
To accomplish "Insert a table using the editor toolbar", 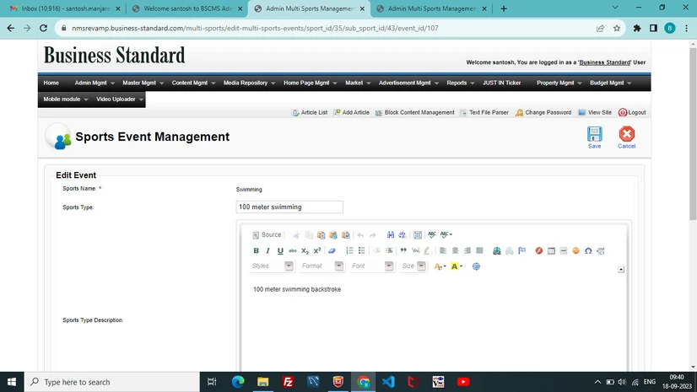I will [551, 250].
